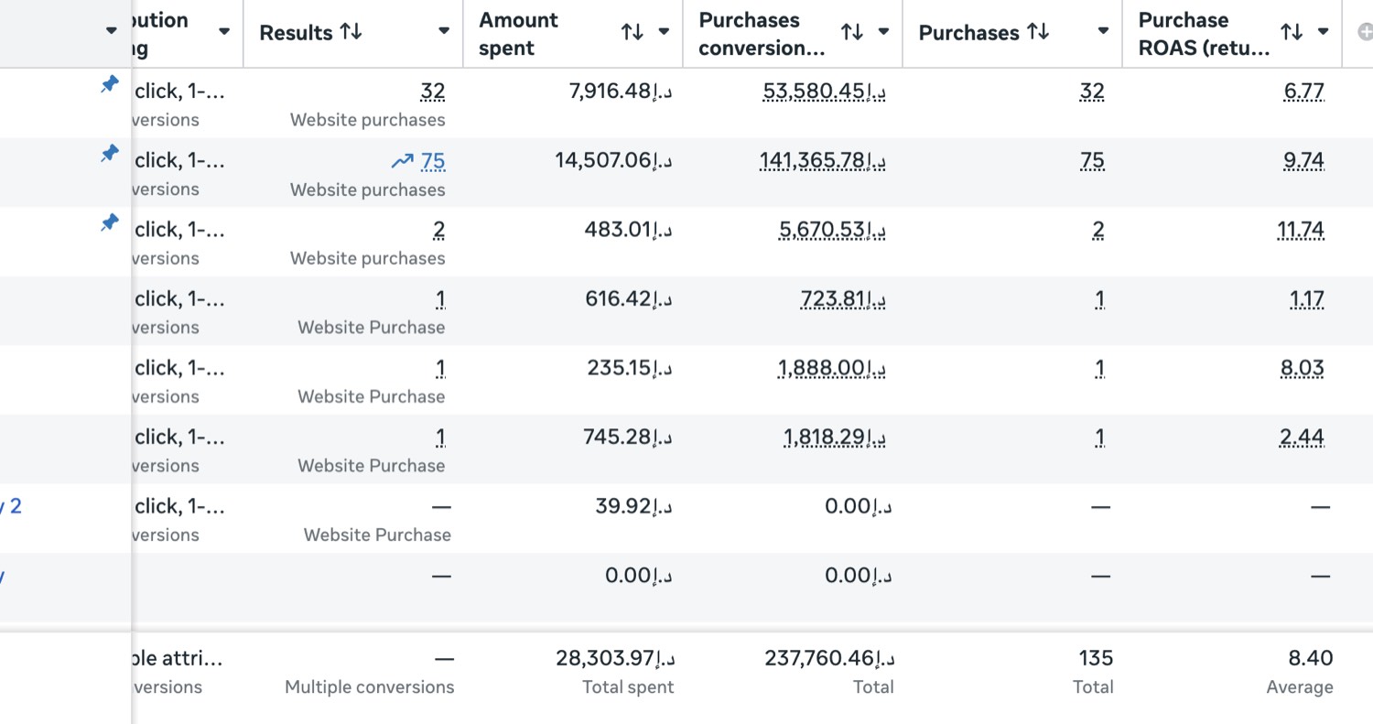Click the 141,365.78 conversion value
The height and width of the screenshot is (724, 1373).
point(822,161)
